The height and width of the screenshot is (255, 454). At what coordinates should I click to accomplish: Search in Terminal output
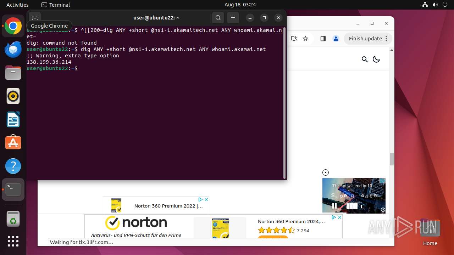(218, 18)
